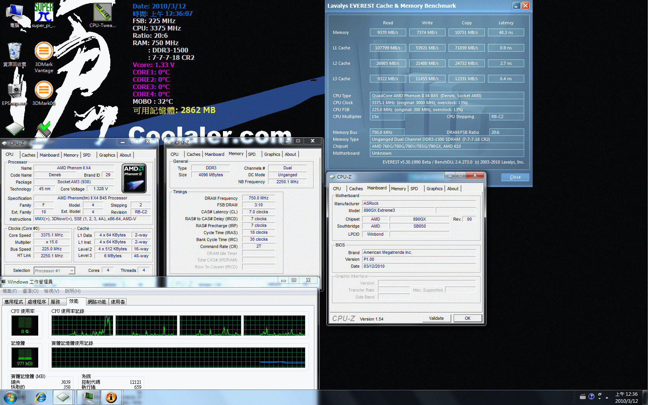The height and width of the screenshot is (405, 648).
Task: Click the AMD Phenom II logo image
Action: point(134,178)
